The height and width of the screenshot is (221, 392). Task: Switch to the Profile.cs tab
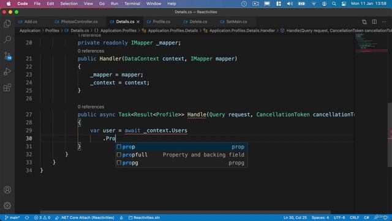coord(162,22)
